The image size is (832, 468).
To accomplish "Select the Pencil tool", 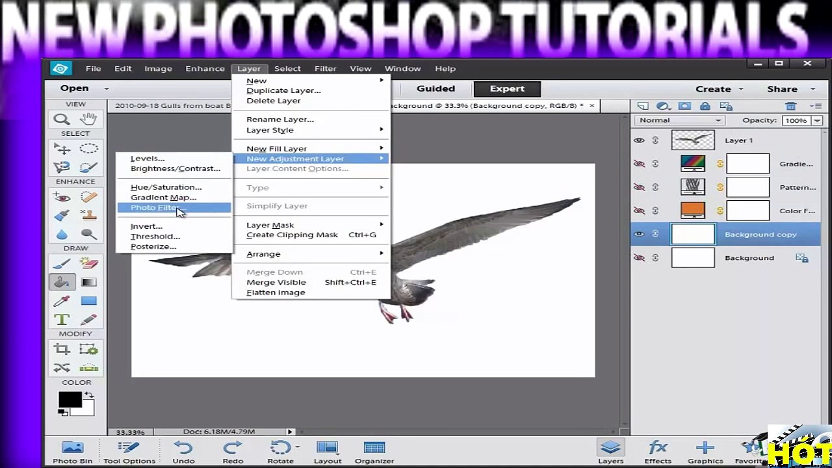I will tap(89, 319).
